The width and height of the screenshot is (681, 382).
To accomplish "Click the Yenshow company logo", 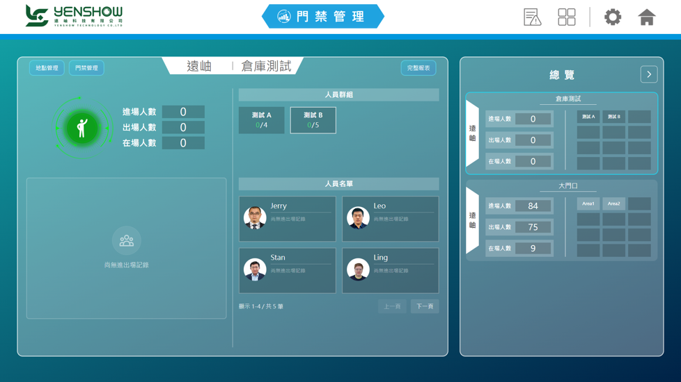I will click(74, 16).
